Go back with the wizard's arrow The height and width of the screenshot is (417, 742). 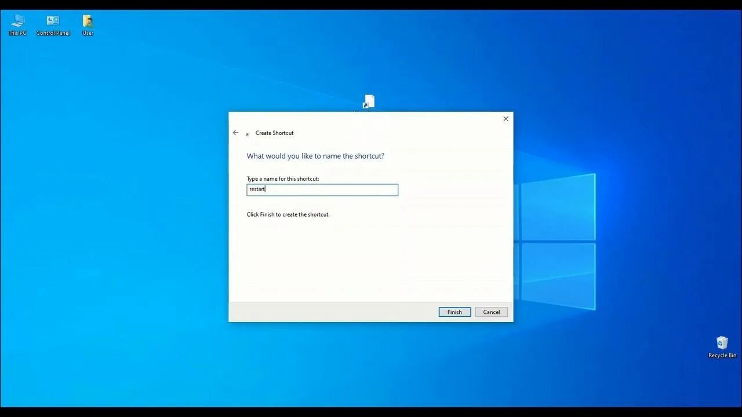(x=235, y=133)
